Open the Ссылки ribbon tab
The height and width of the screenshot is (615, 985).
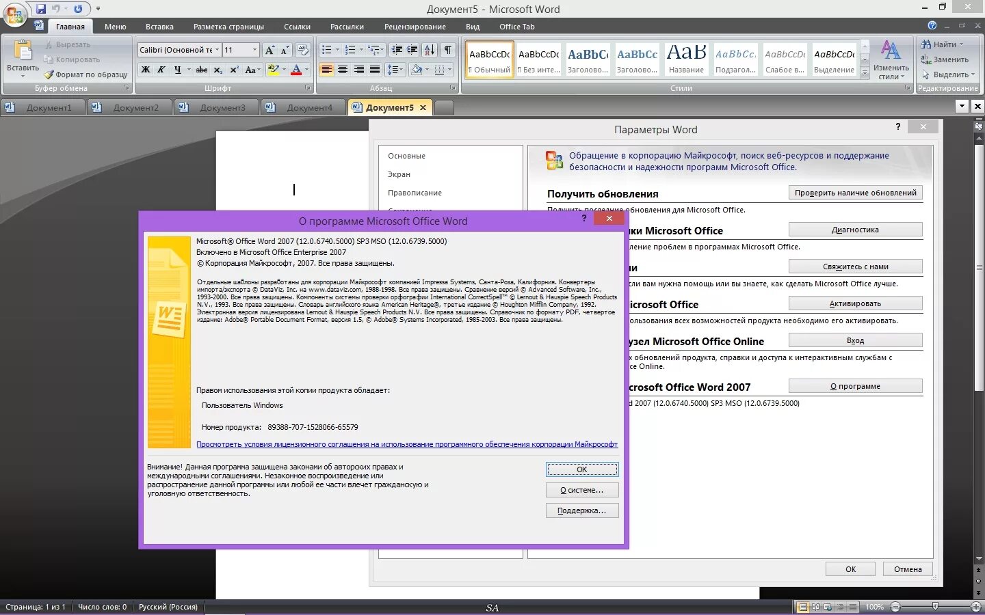tap(297, 27)
